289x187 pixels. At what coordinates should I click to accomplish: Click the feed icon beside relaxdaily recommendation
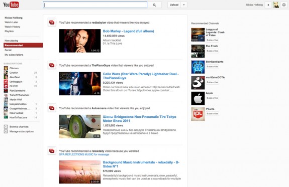(52, 151)
